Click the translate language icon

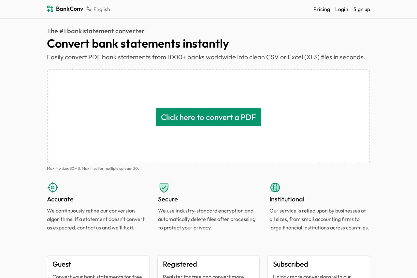click(x=89, y=9)
